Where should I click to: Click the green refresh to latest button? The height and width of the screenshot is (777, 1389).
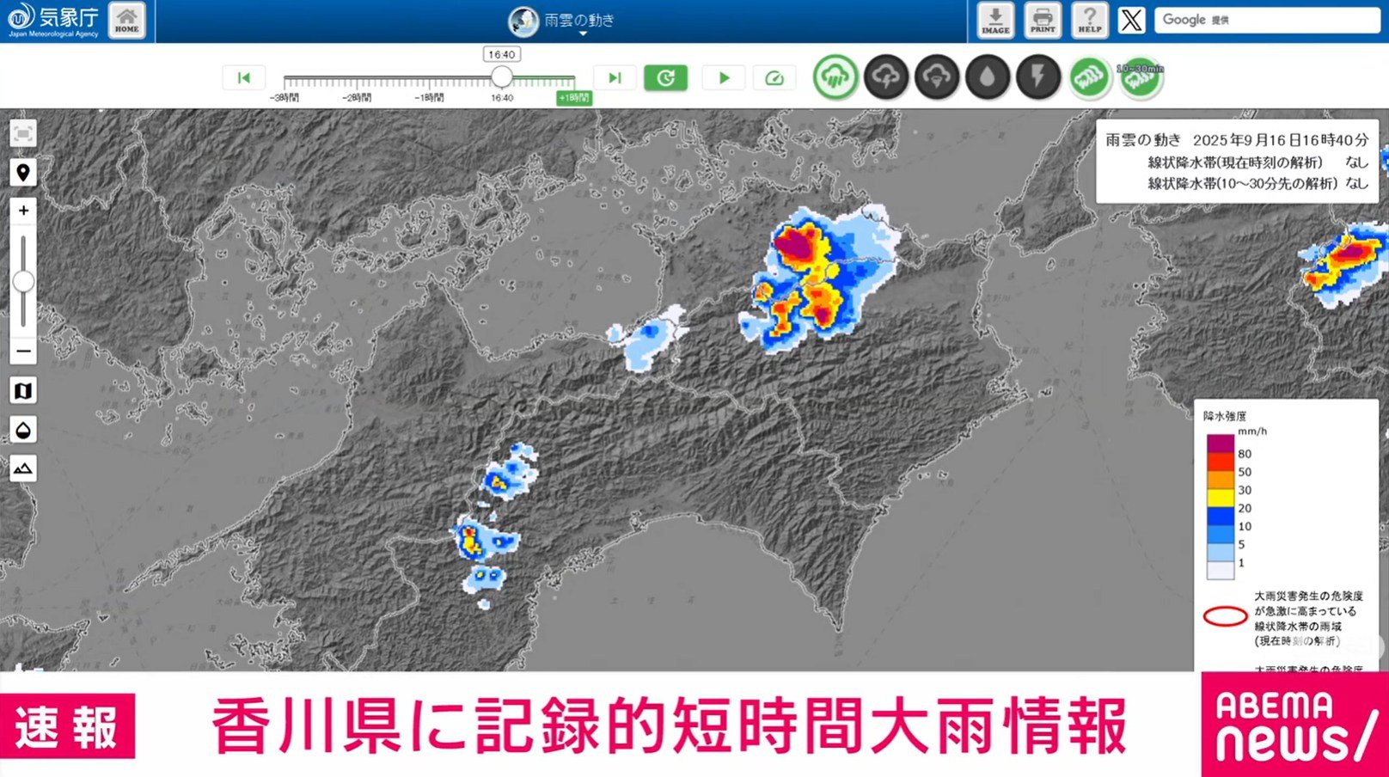pos(665,78)
